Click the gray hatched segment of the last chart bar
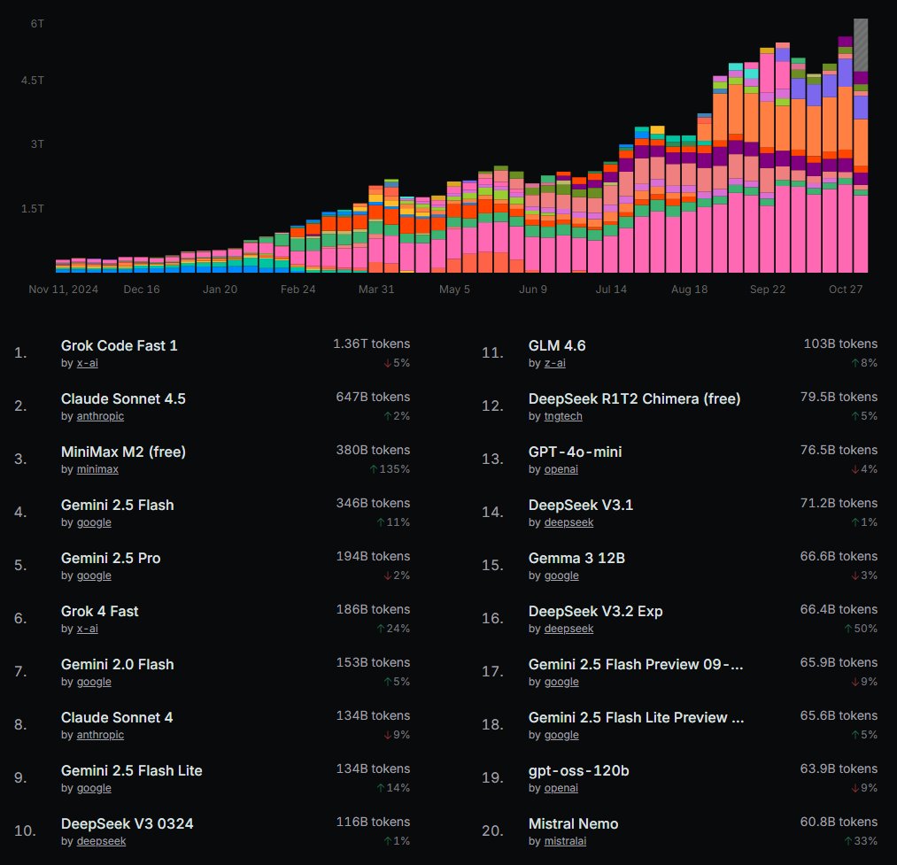897x865 pixels. click(x=860, y=44)
